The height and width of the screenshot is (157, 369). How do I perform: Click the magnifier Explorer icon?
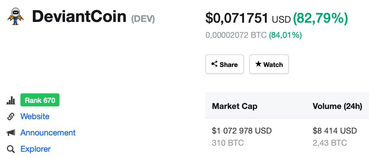pos(11,149)
